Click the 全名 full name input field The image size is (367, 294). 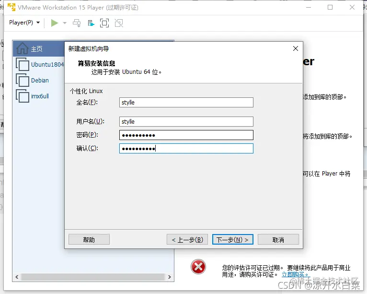(186, 102)
